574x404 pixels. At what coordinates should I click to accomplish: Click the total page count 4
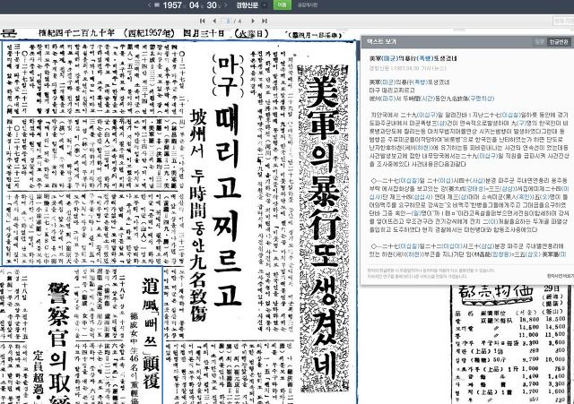click(x=240, y=21)
